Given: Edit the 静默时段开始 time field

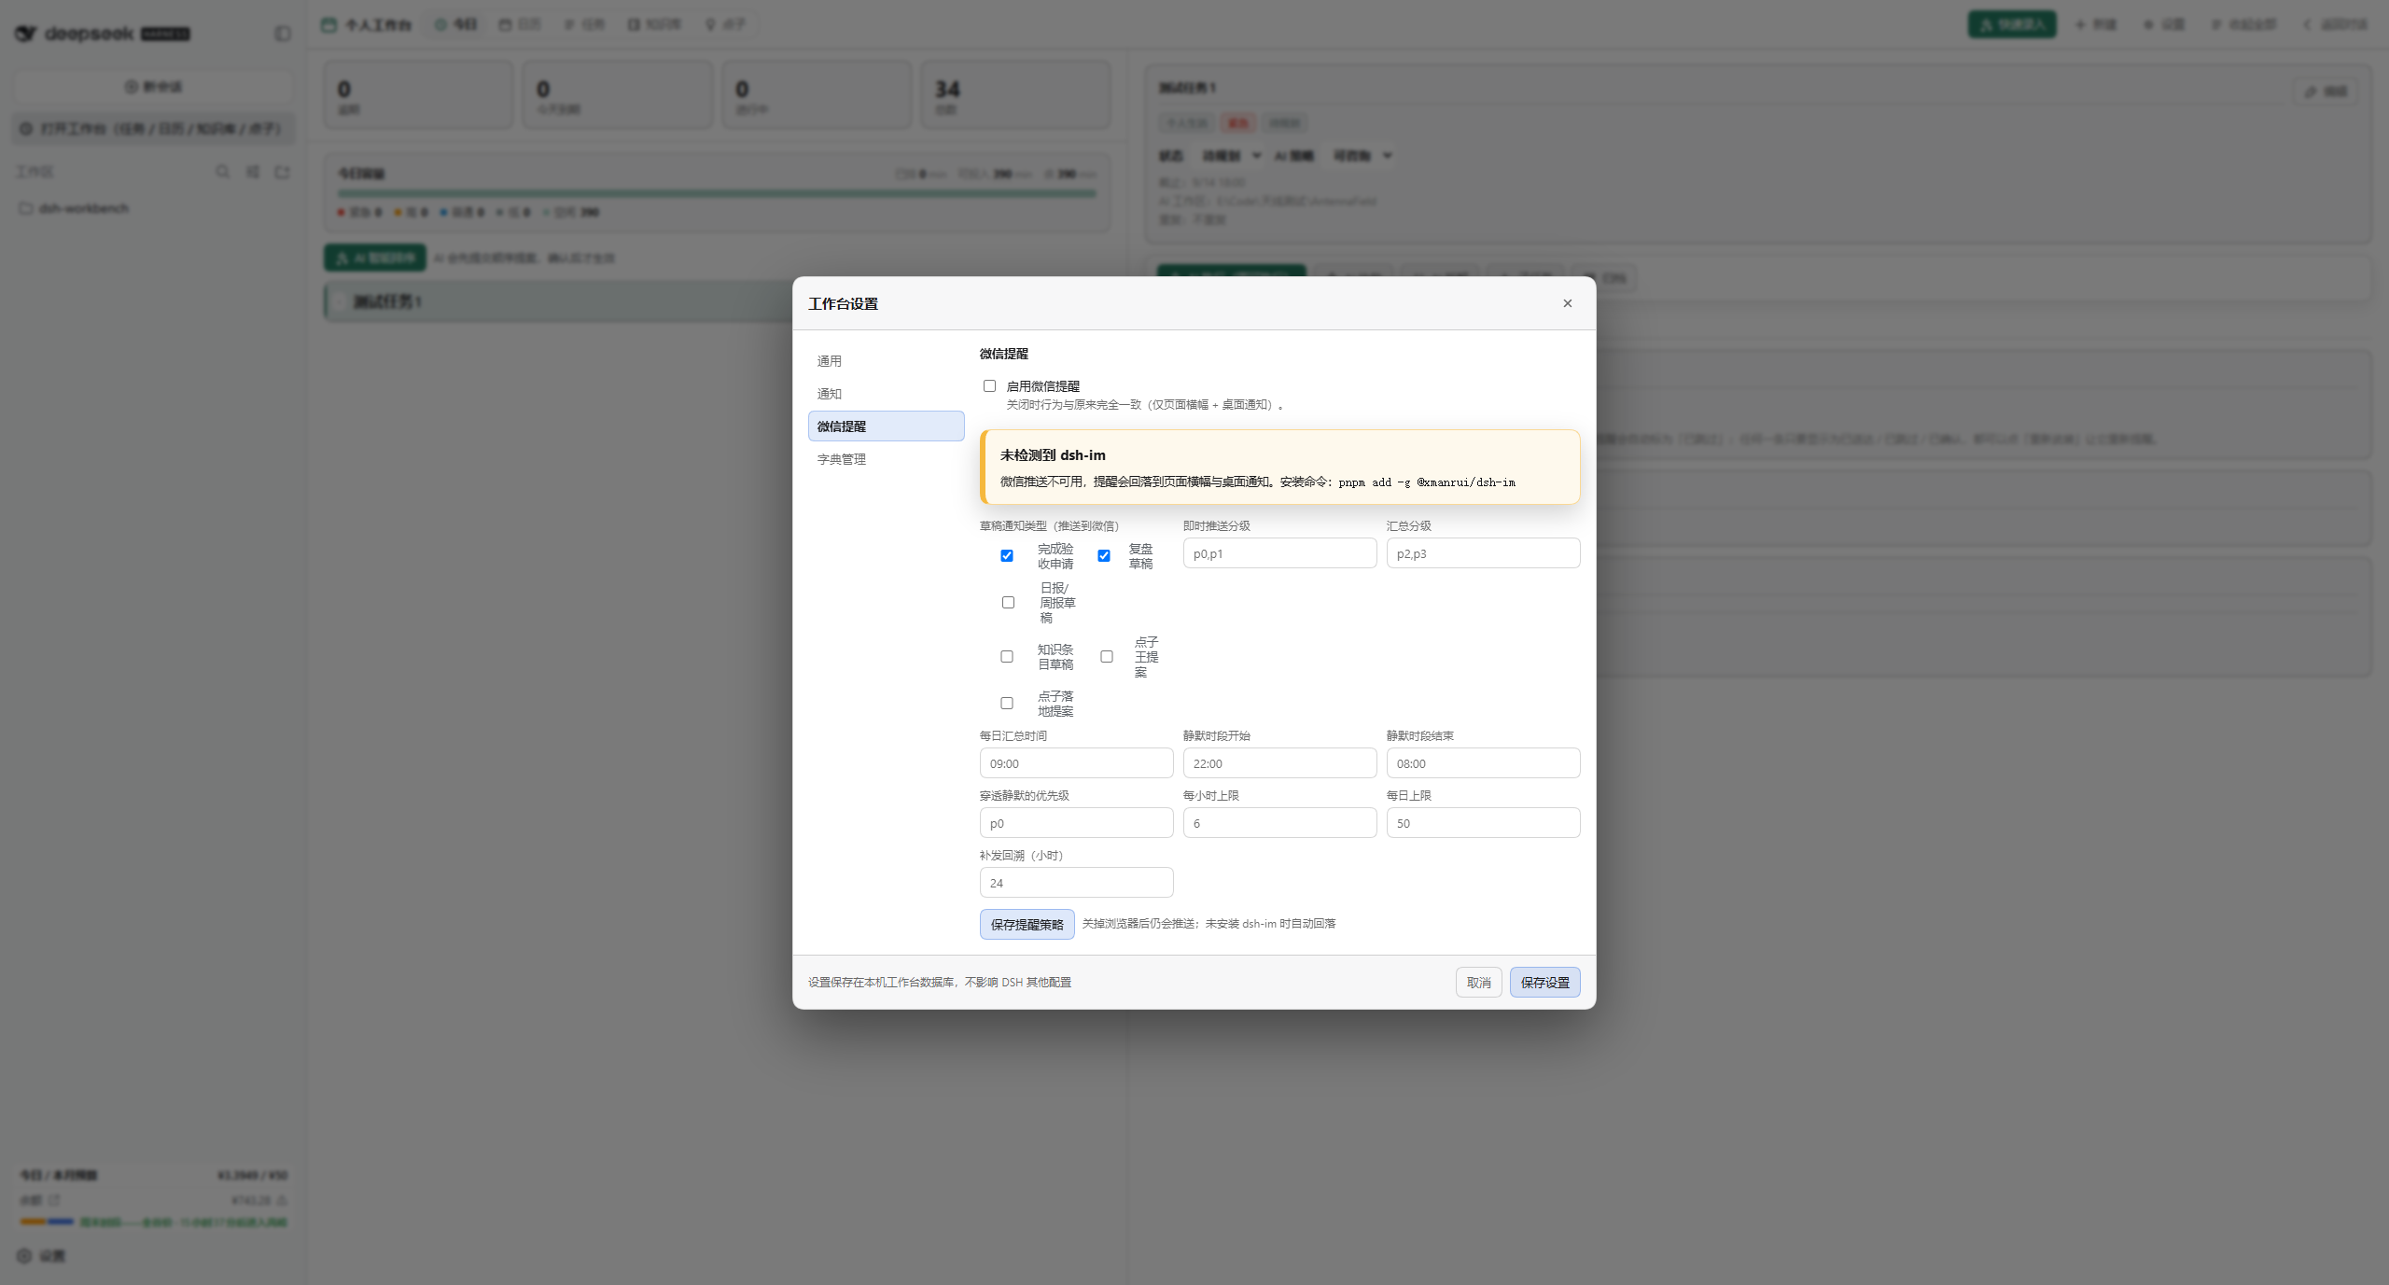Looking at the screenshot, I should (x=1279, y=763).
